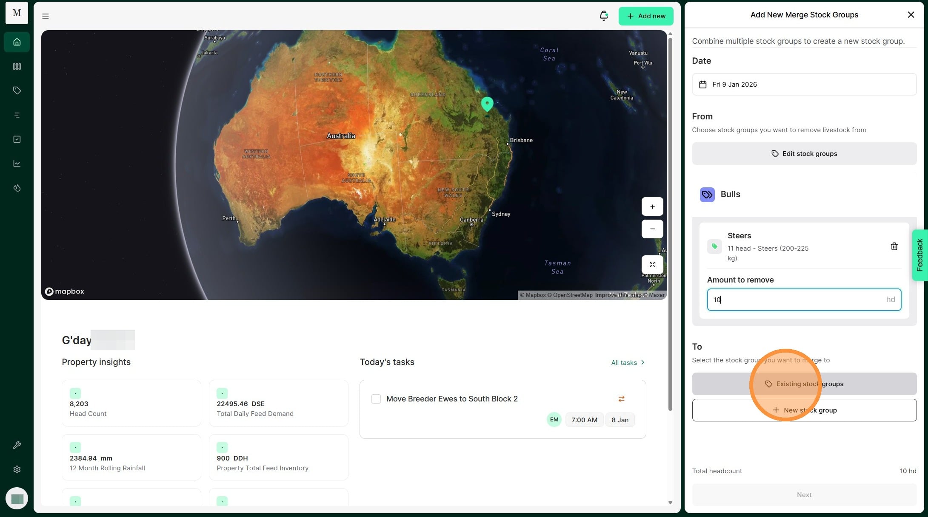Click the home icon in sidebar
Image resolution: width=928 pixels, height=517 pixels.
point(17,42)
